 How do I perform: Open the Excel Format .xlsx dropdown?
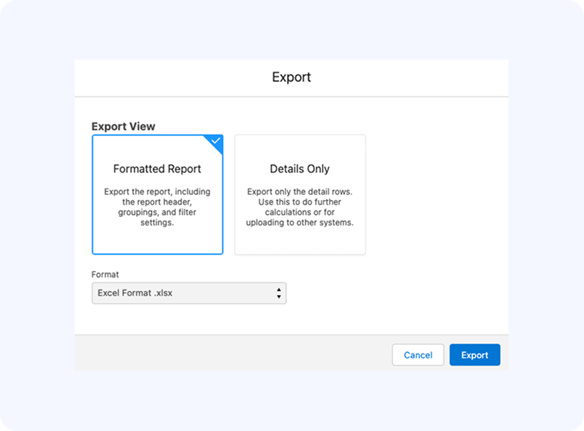coord(189,293)
